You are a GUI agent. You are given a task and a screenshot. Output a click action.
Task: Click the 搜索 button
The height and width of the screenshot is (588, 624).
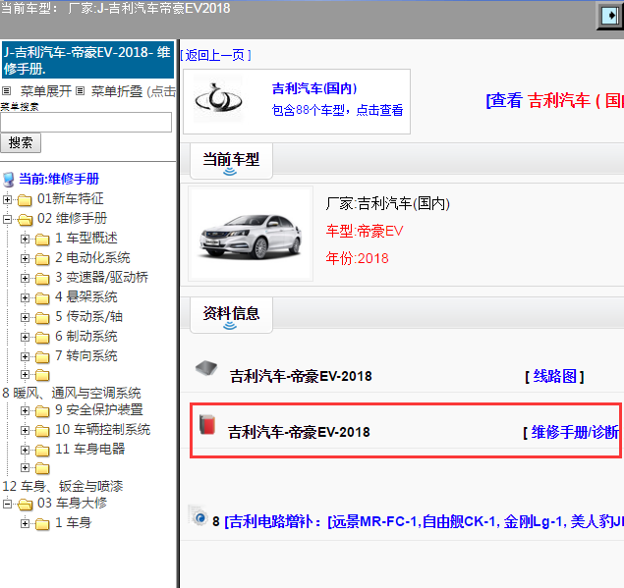coord(21,142)
